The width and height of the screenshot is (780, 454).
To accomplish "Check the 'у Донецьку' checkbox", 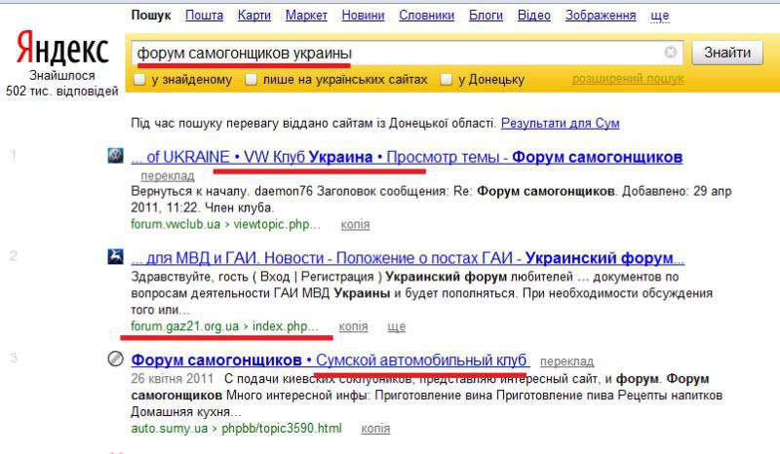I will click(x=447, y=80).
